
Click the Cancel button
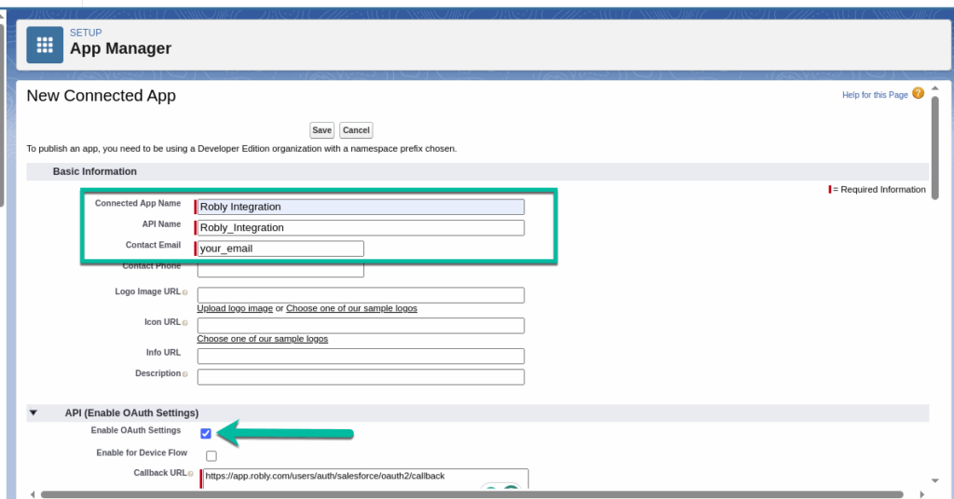[x=356, y=130]
